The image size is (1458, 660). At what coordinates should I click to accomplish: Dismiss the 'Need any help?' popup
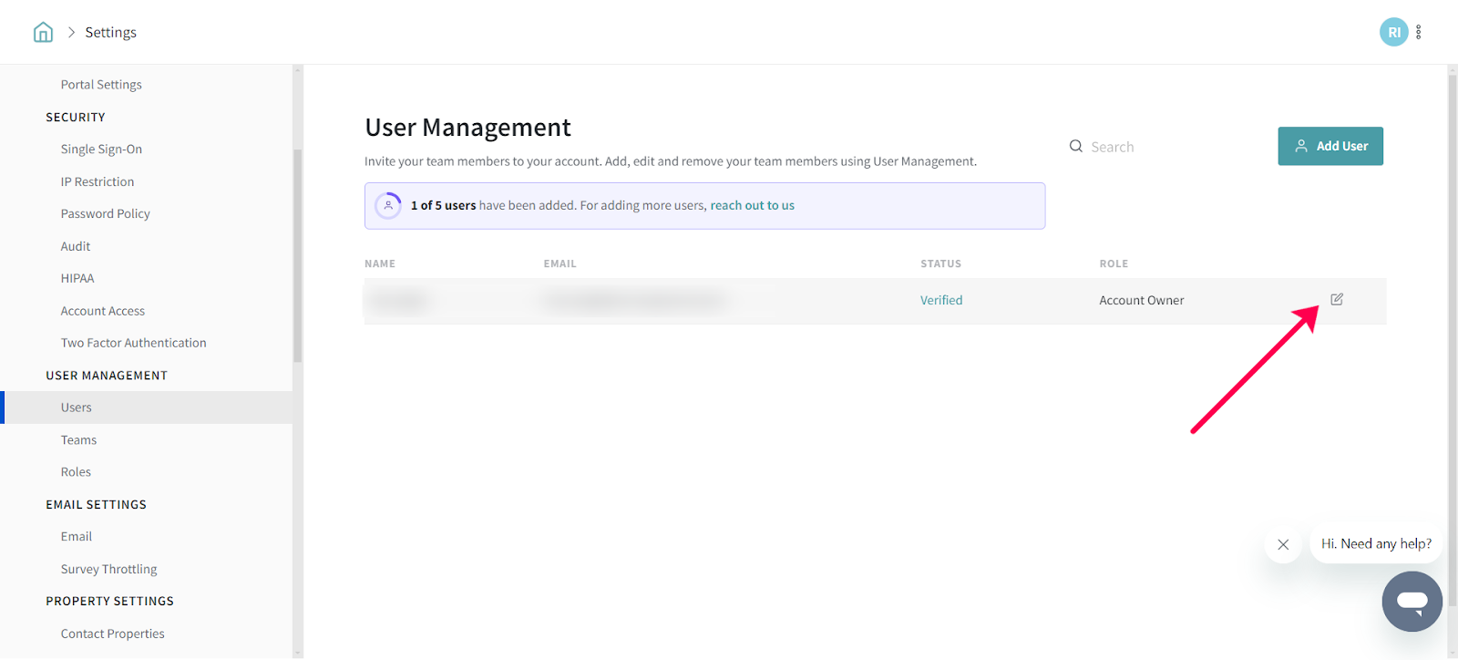click(1283, 544)
